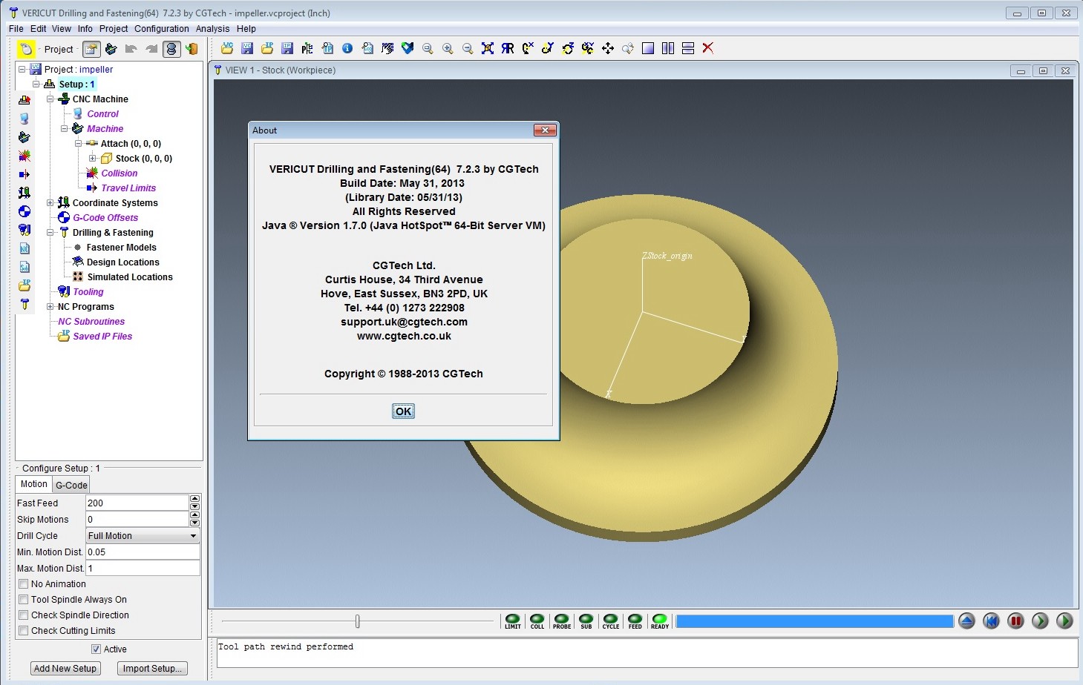Click the NC program icon in left sidebar

click(24, 248)
